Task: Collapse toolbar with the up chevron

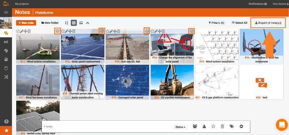Action: [x=88, y=23]
